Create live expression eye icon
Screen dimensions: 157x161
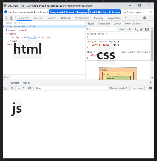tap(30, 88)
